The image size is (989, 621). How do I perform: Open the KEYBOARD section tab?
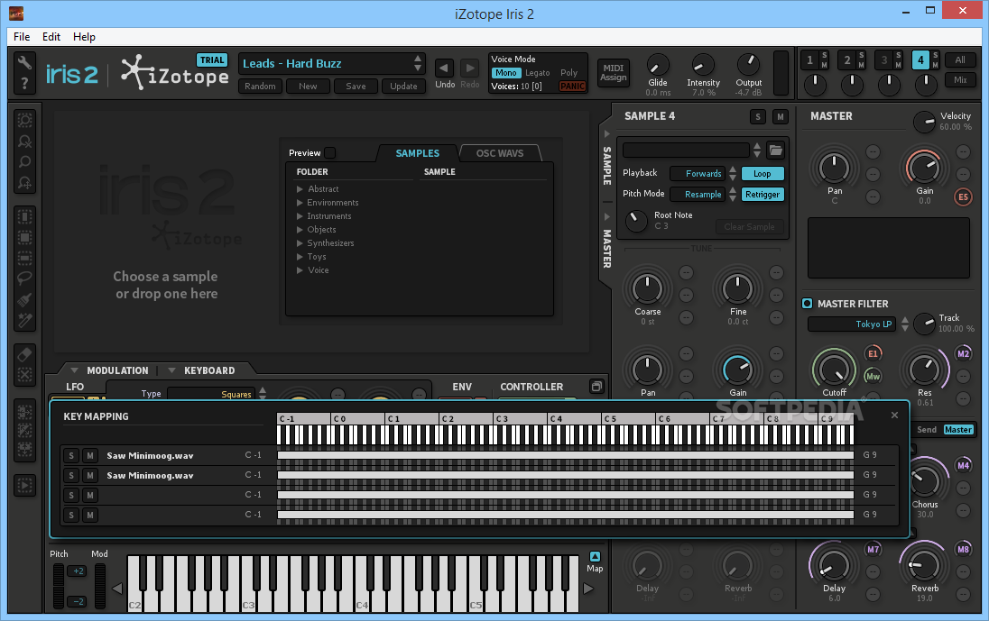208,370
